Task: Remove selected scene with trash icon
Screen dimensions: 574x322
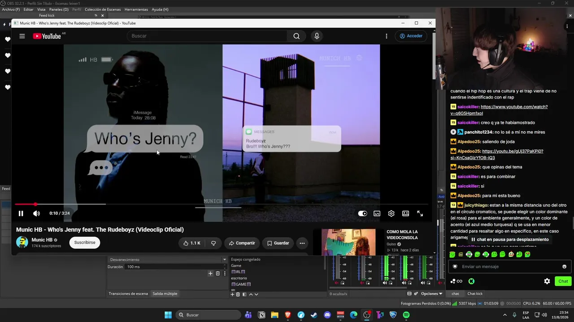Action: (x=238, y=294)
